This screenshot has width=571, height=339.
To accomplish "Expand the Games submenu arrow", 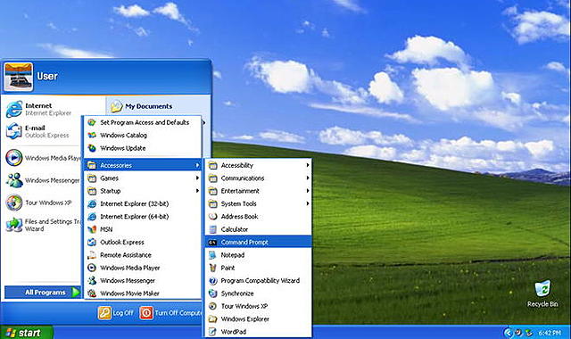I will [x=197, y=178].
